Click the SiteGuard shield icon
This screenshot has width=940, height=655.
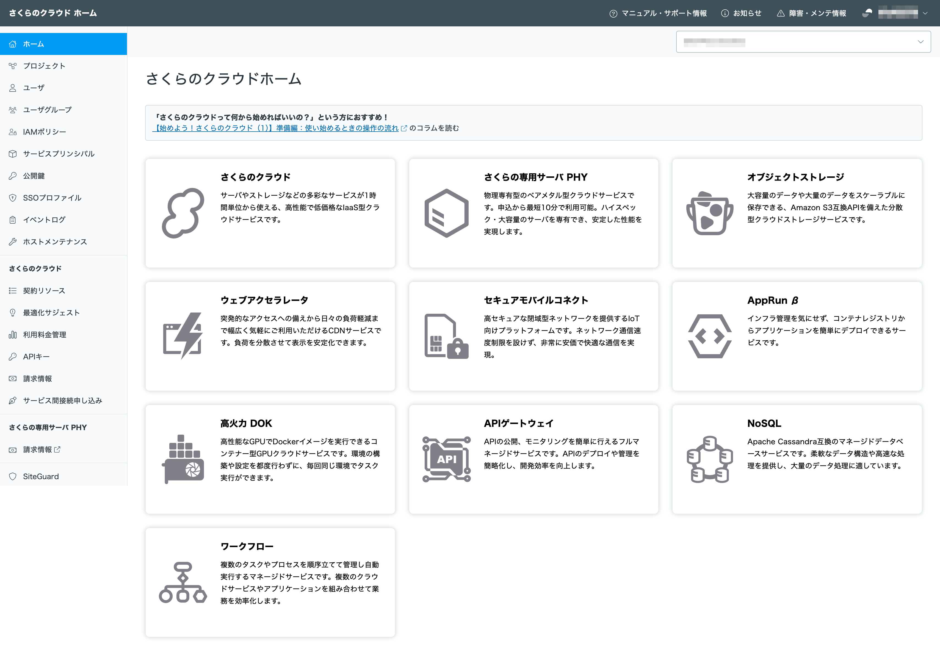[x=13, y=476]
